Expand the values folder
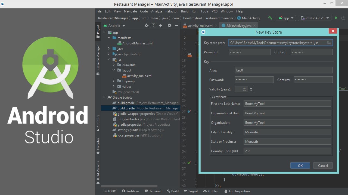348x195 pixels. click(x=114, y=87)
